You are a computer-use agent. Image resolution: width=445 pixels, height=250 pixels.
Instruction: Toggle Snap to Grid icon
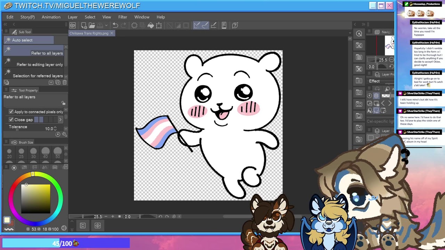click(213, 25)
